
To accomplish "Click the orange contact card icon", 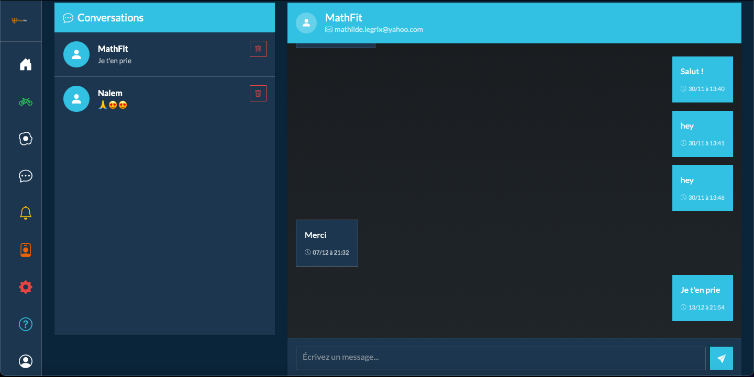I will pyautogui.click(x=25, y=250).
